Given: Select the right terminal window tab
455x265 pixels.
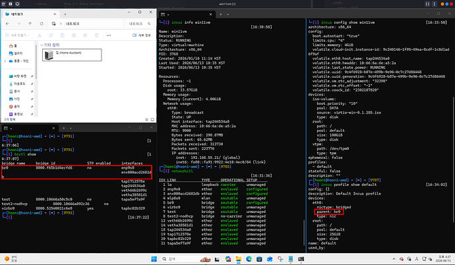Looking at the screenshot, I should click(187, 15).
